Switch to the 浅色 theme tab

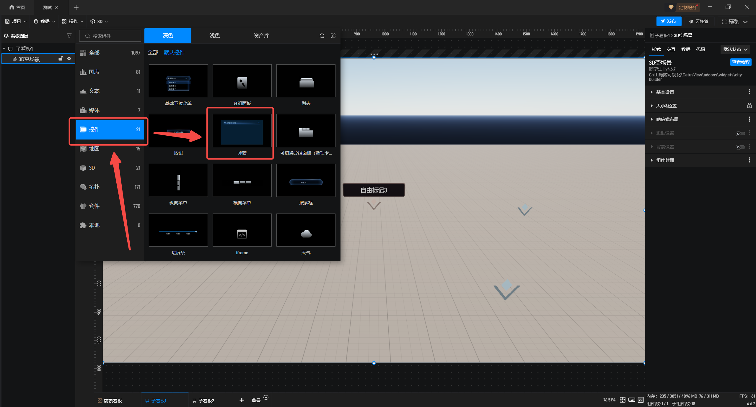point(214,36)
